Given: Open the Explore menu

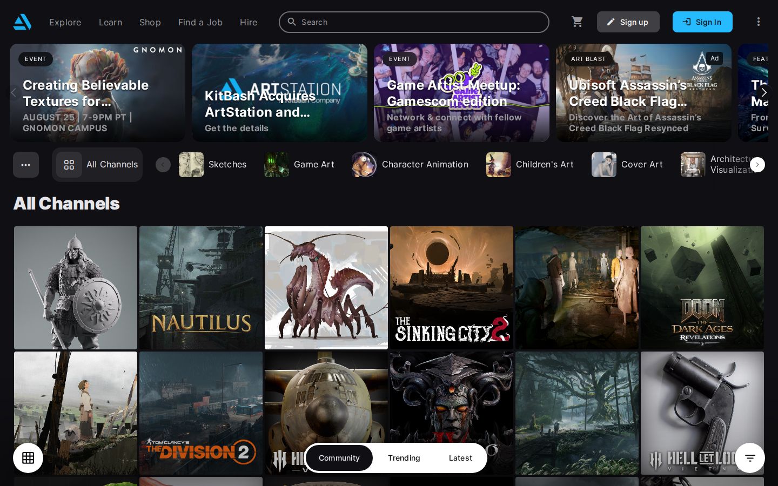Looking at the screenshot, I should (65, 22).
